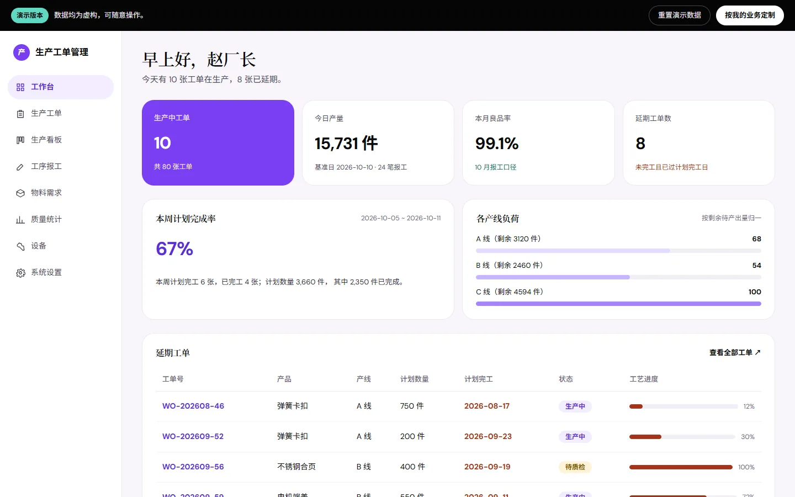
Task: Click the 质量统计 bar chart icon
Action: [x=20, y=220]
